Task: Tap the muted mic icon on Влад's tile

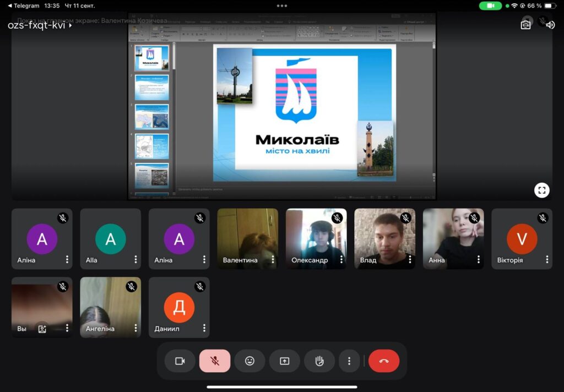Action: pyautogui.click(x=405, y=218)
